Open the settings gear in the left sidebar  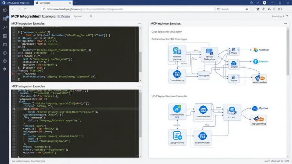click(5, 69)
